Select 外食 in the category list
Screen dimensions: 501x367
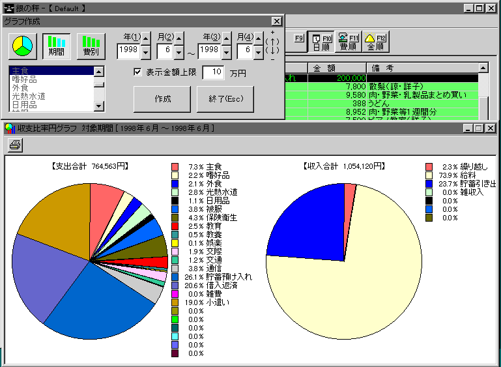[51, 87]
